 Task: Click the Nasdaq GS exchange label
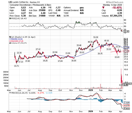(35, 2)
